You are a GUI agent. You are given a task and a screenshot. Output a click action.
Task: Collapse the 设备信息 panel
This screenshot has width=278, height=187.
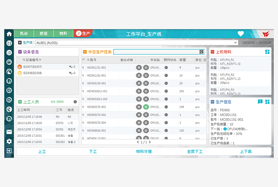[x=20, y=52]
